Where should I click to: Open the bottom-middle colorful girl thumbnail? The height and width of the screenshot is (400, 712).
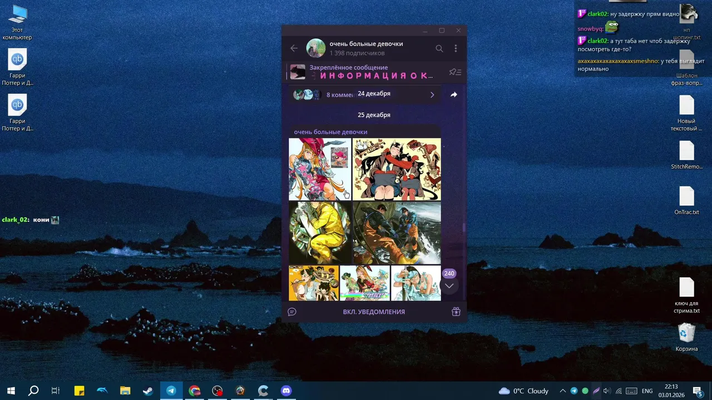click(x=365, y=283)
